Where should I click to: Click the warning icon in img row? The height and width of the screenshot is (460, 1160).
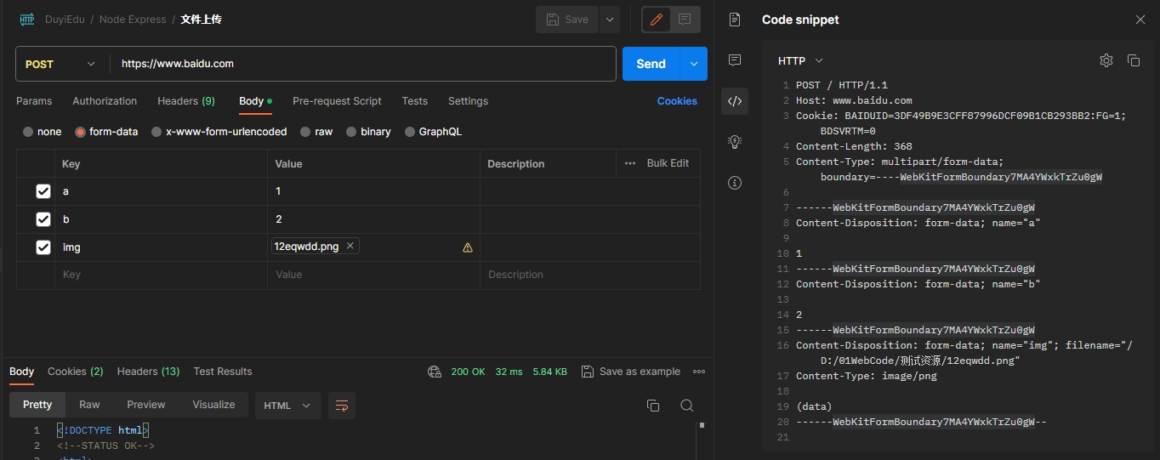pyautogui.click(x=468, y=247)
